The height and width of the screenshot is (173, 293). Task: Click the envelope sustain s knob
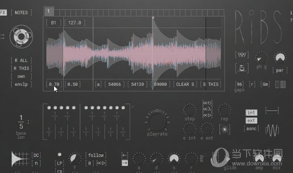174,158
